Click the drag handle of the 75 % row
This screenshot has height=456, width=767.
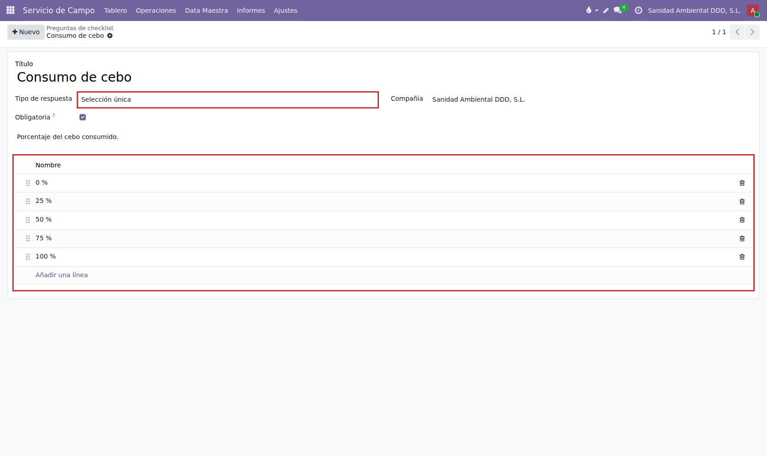pyautogui.click(x=28, y=238)
